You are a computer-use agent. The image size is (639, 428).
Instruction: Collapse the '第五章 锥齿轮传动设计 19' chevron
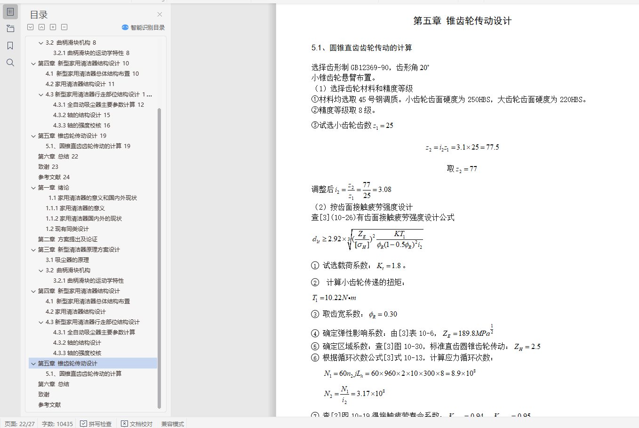[x=33, y=136]
